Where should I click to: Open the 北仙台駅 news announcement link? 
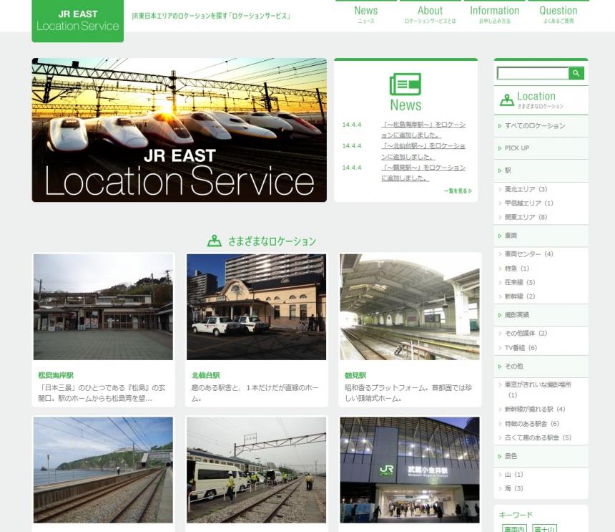pyautogui.click(x=423, y=151)
